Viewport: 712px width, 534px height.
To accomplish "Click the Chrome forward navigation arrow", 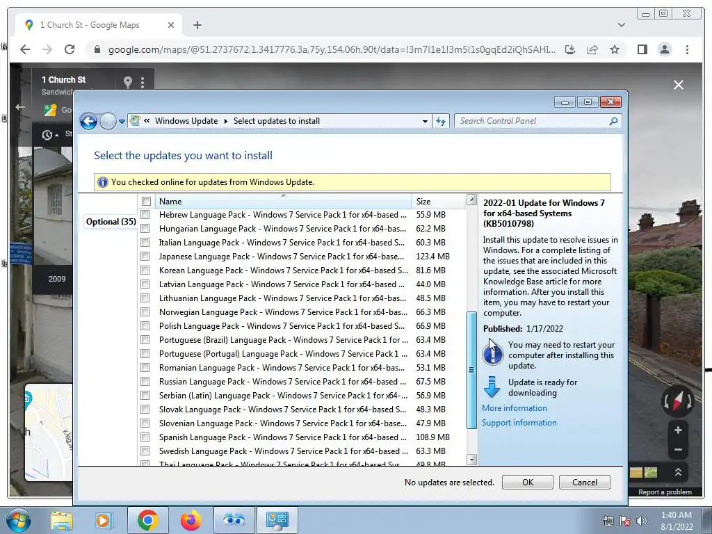I will click(47, 49).
